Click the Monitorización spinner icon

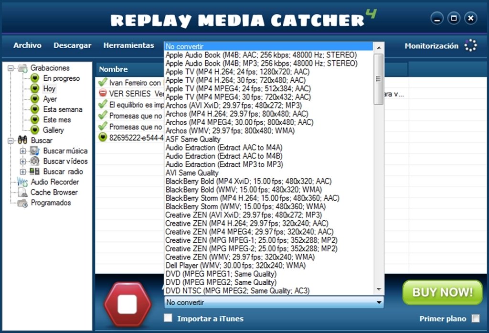coord(470,45)
